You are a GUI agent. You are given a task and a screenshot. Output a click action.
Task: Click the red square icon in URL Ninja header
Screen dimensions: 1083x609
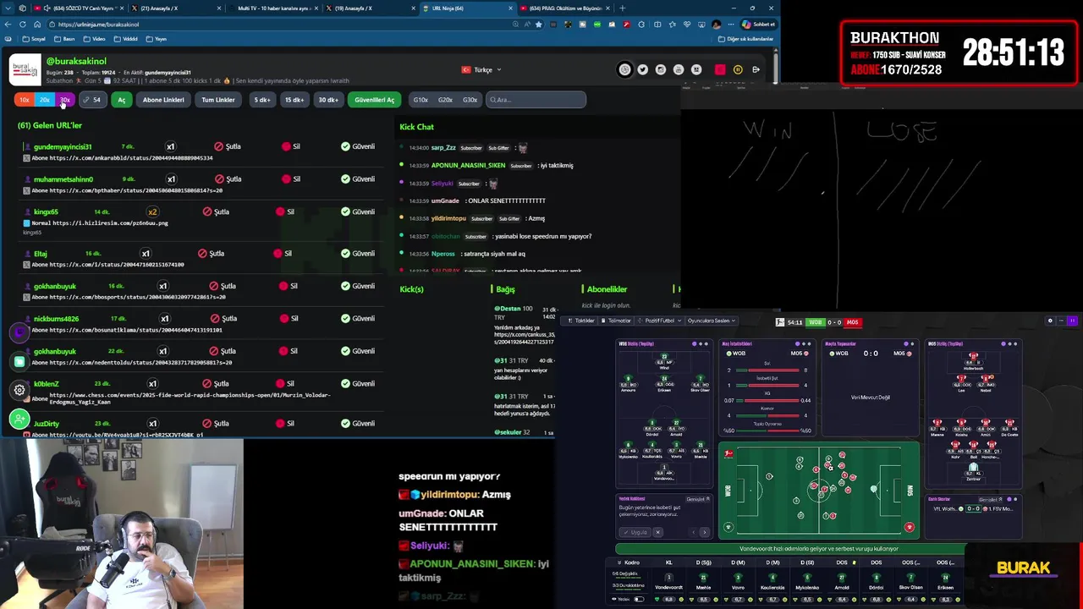(x=720, y=69)
